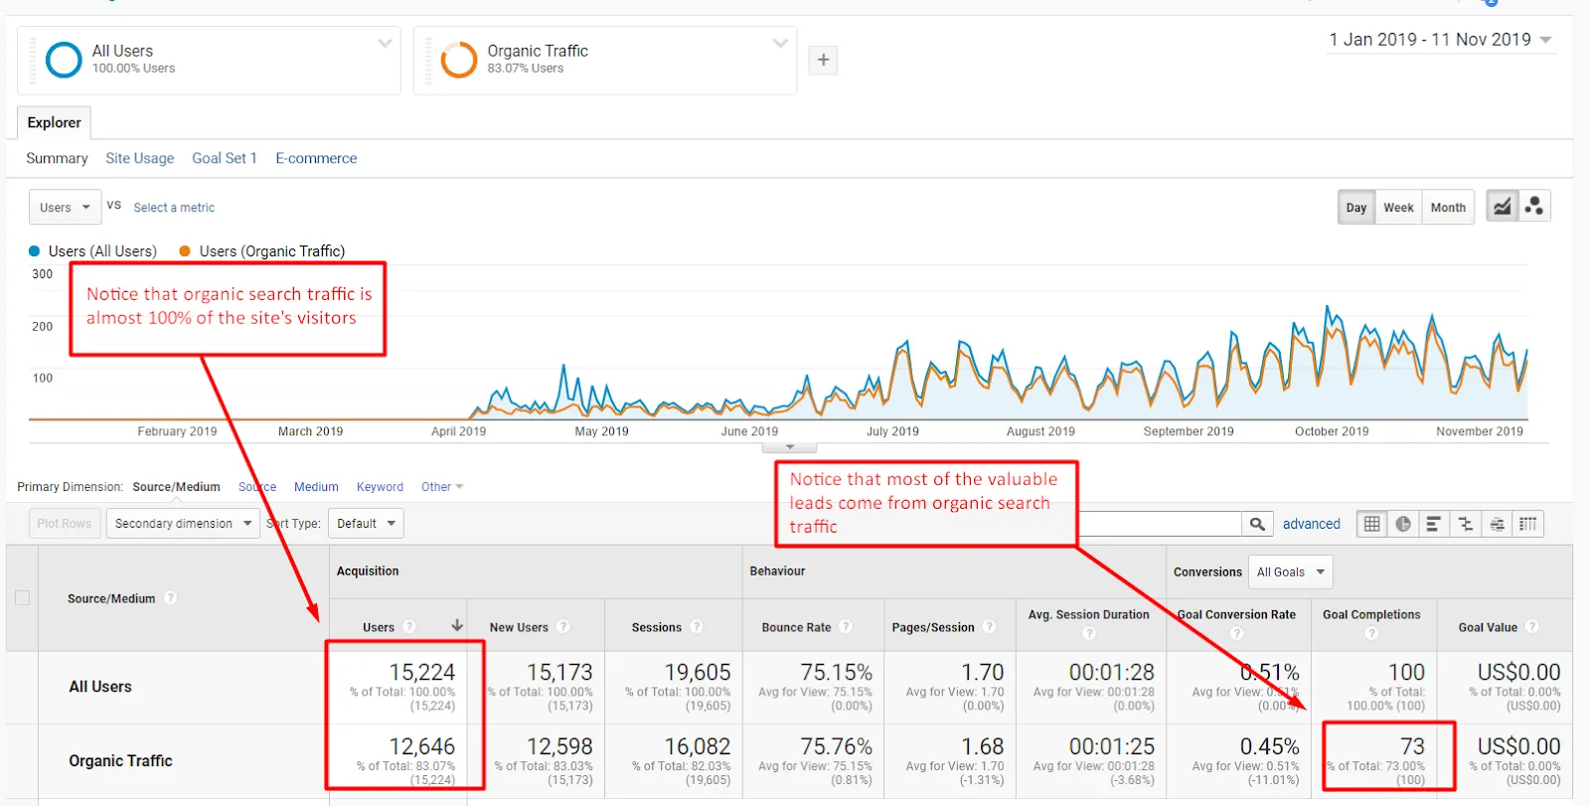Click the table search input field

click(1160, 524)
